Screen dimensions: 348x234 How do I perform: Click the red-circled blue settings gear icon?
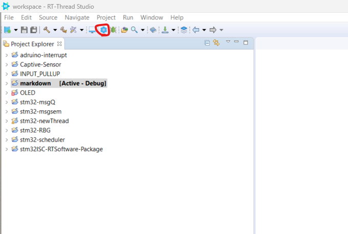click(103, 30)
